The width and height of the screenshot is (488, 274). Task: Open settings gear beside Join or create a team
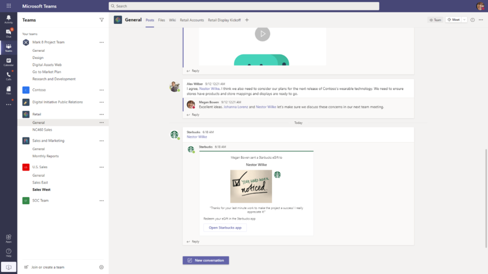pos(101,267)
